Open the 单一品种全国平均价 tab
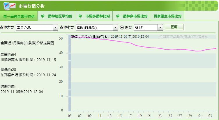The width and height of the screenshot is (219, 120). click(19, 16)
